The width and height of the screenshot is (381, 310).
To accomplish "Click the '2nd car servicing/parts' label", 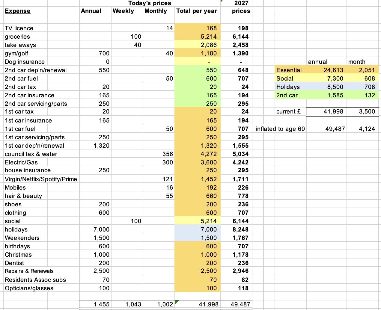I will click(36, 104).
